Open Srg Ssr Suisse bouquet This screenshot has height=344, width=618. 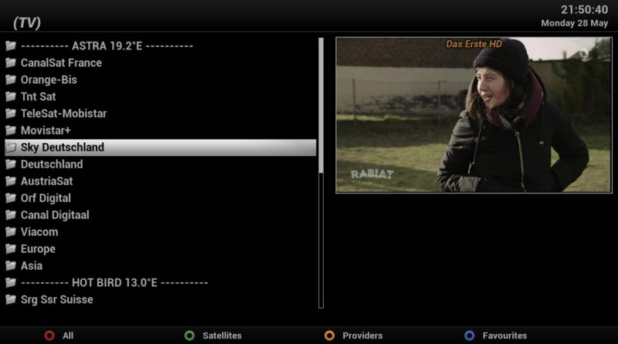pyautogui.click(x=56, y=300)
